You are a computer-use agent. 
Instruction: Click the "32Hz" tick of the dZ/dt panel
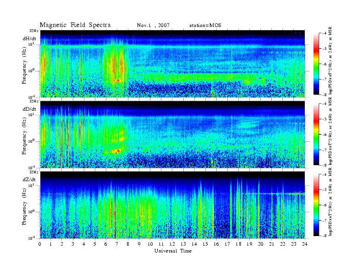point(34,172)
